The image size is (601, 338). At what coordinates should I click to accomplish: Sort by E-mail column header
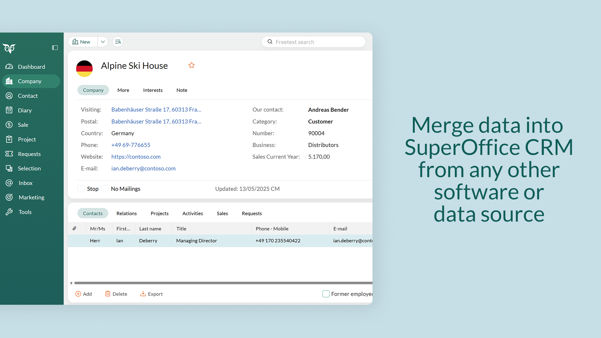tap(351, 229)
